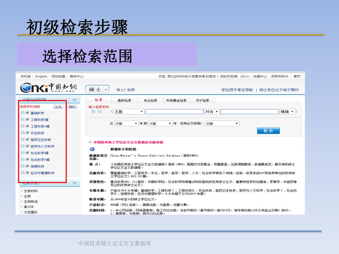The image size is (339, 254).
Task: Toggle the 工程科技Ⅱ辑 checkbox
Action: pyautogui.click(x=27, y=126)
